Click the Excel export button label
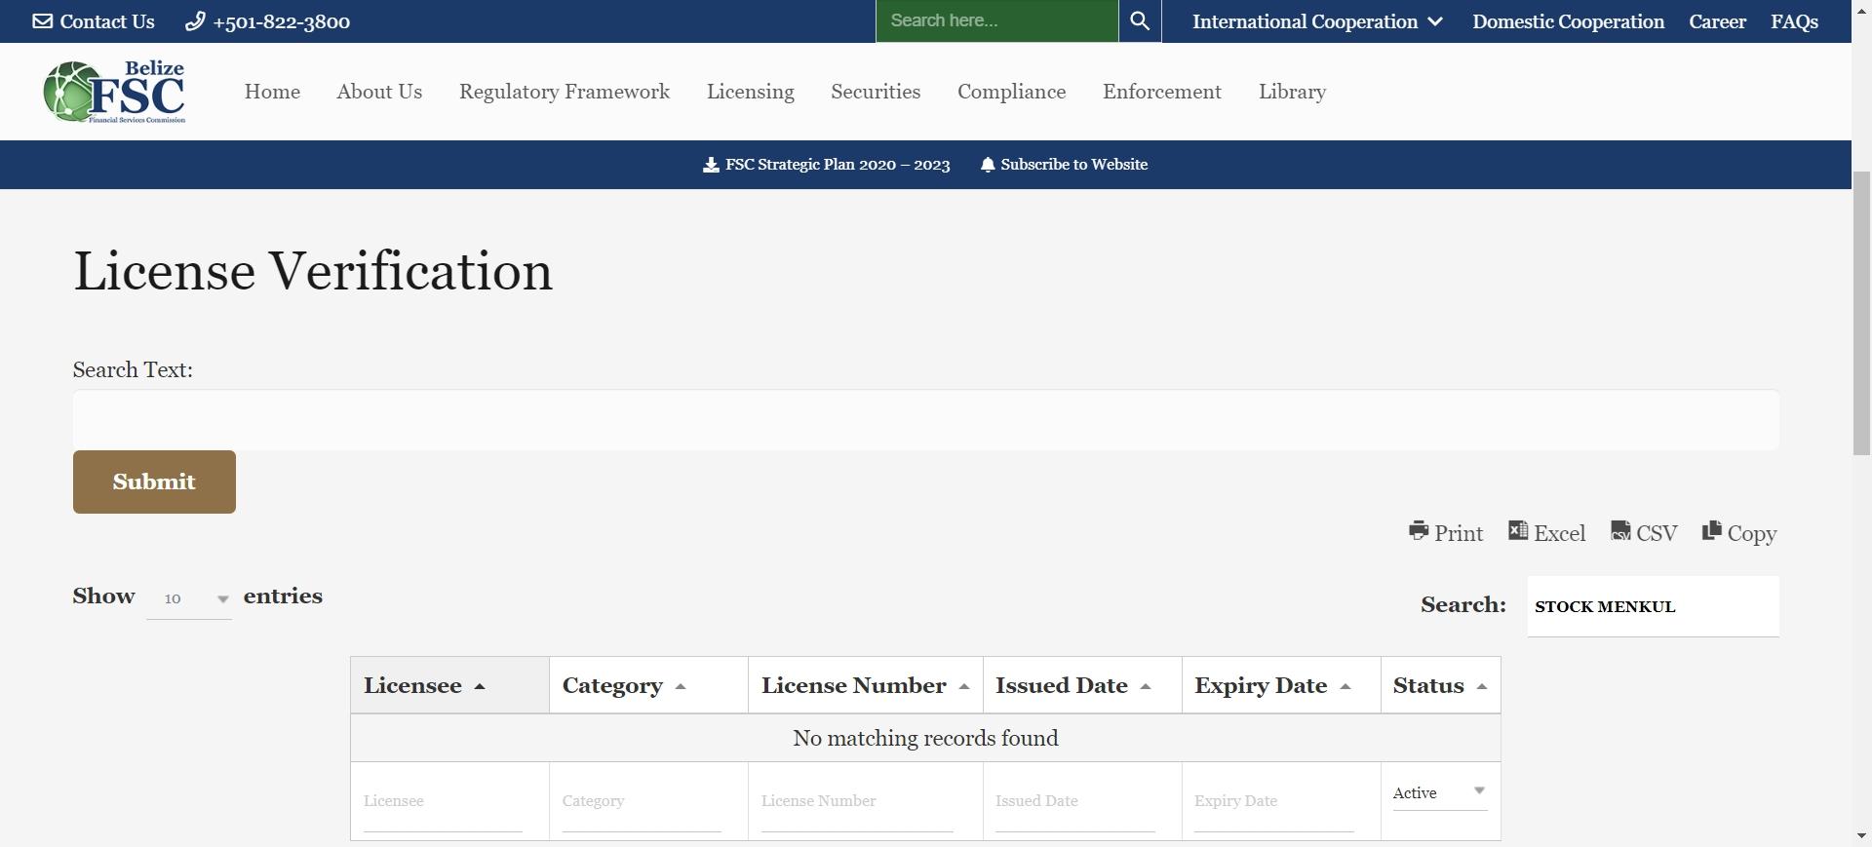This screenshot has height=847, width=1872. pyautogui.click(x=1560, y=533)
